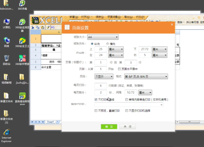This screenshot has width=204, height=147.
Task: Enable 页面水平居中 checkbox
Action: point(119,69)
